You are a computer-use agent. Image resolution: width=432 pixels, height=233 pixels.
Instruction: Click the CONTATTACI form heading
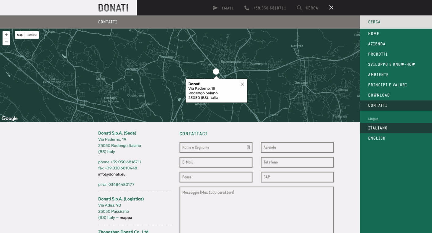pos(194,134)
